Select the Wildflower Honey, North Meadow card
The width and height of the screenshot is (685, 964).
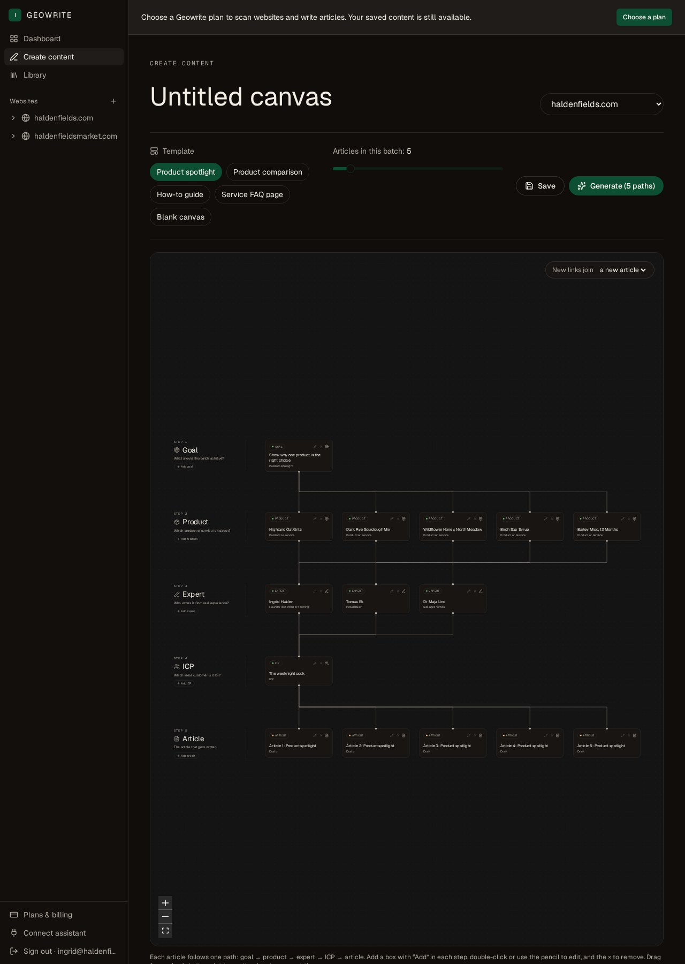[x=453, y=526]
